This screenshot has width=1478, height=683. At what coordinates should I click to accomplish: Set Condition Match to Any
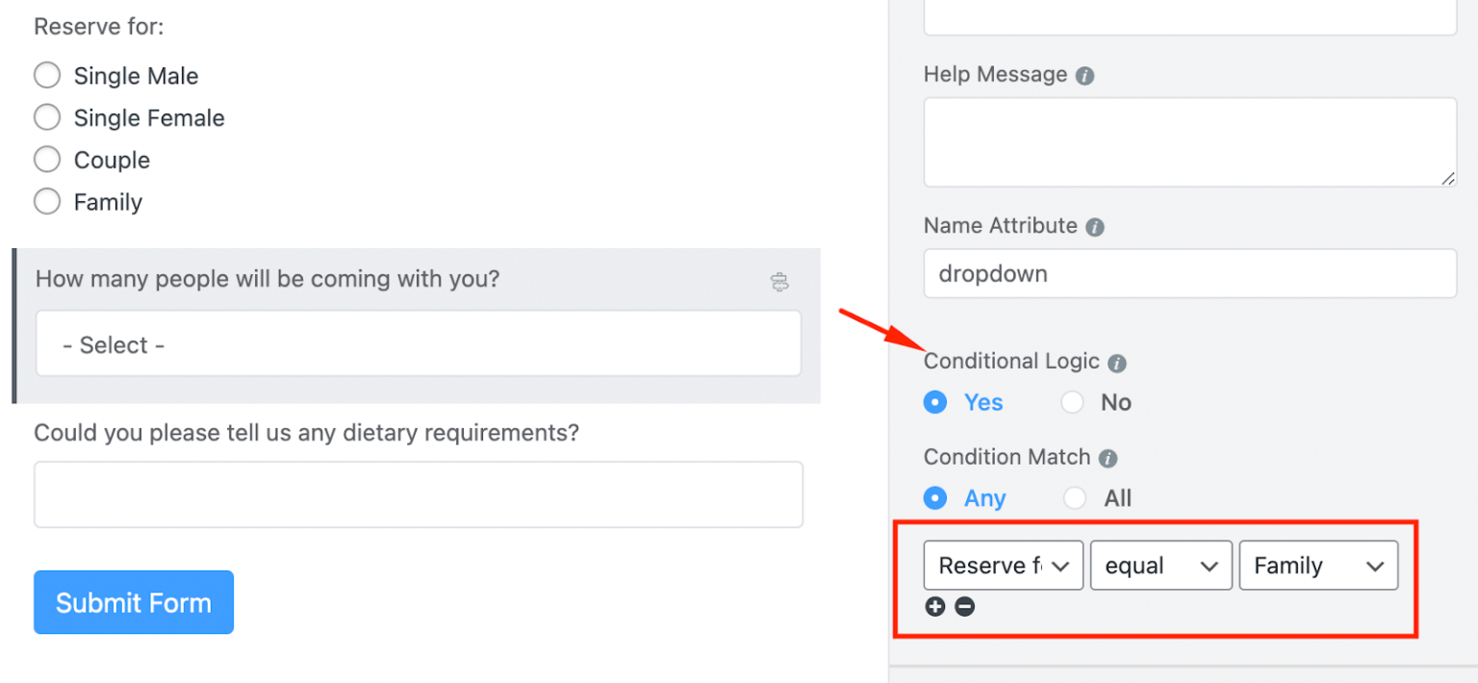[934, 498]
